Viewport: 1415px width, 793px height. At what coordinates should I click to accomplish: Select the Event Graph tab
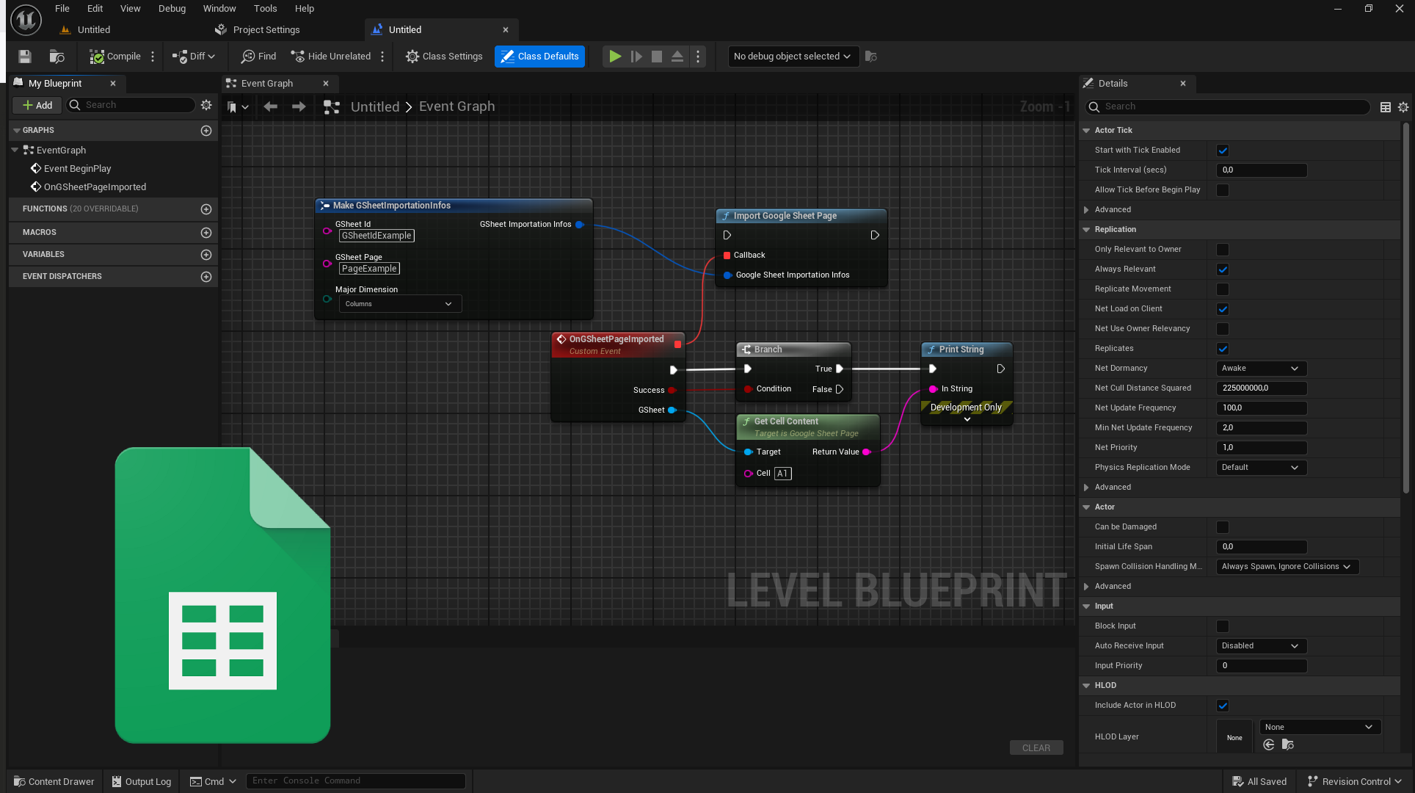coord(267,84)
